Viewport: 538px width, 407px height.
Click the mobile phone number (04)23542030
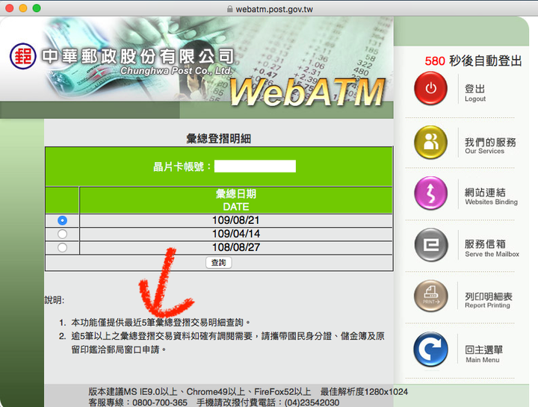pyautogui.click(x=310, y=403)
